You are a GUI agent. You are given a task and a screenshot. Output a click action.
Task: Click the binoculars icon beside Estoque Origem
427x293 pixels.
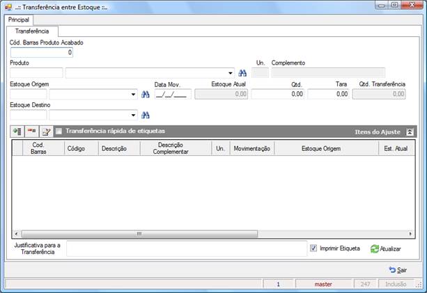(x=146, y=94)
